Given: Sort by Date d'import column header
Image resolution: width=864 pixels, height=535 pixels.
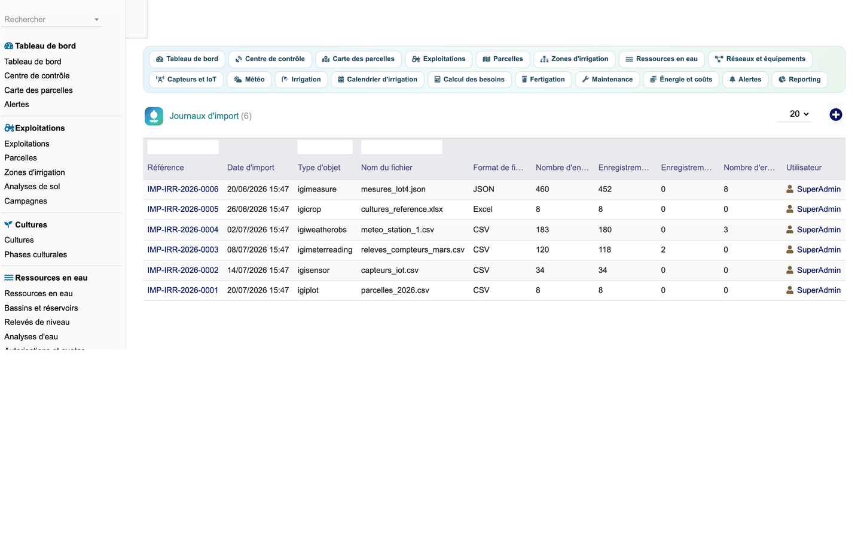Looking at the screenshot, I should (x=251, y=168).
